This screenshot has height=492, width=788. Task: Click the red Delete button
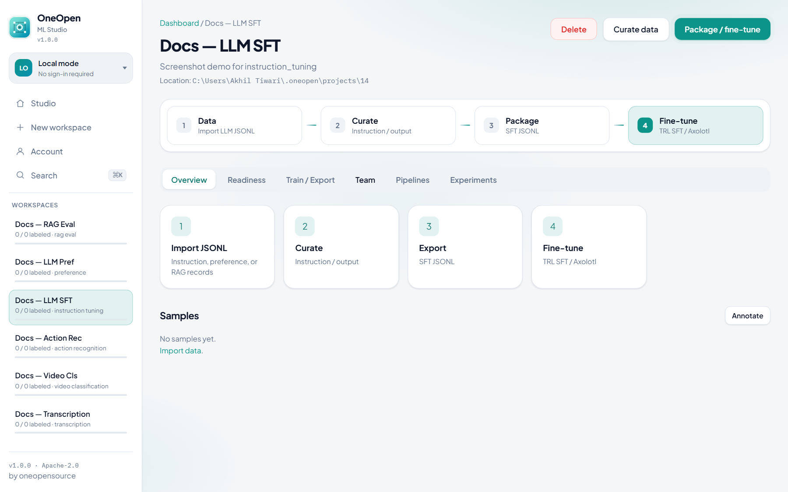coord(573,29)
